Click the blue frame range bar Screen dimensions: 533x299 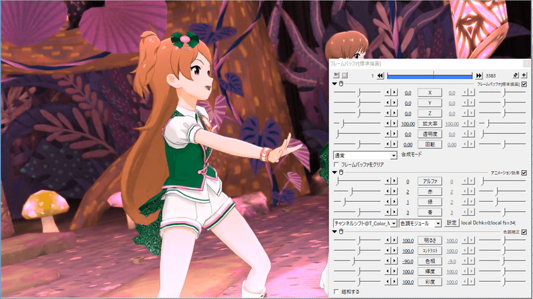coord(430,76)
